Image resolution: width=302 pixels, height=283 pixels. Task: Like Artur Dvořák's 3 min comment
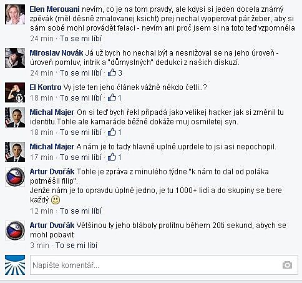(76, 245)
